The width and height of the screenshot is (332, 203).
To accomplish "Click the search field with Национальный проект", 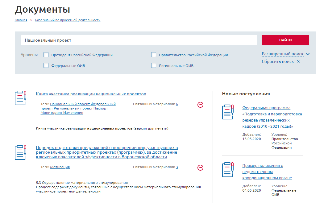I will [x=139, y=40].
